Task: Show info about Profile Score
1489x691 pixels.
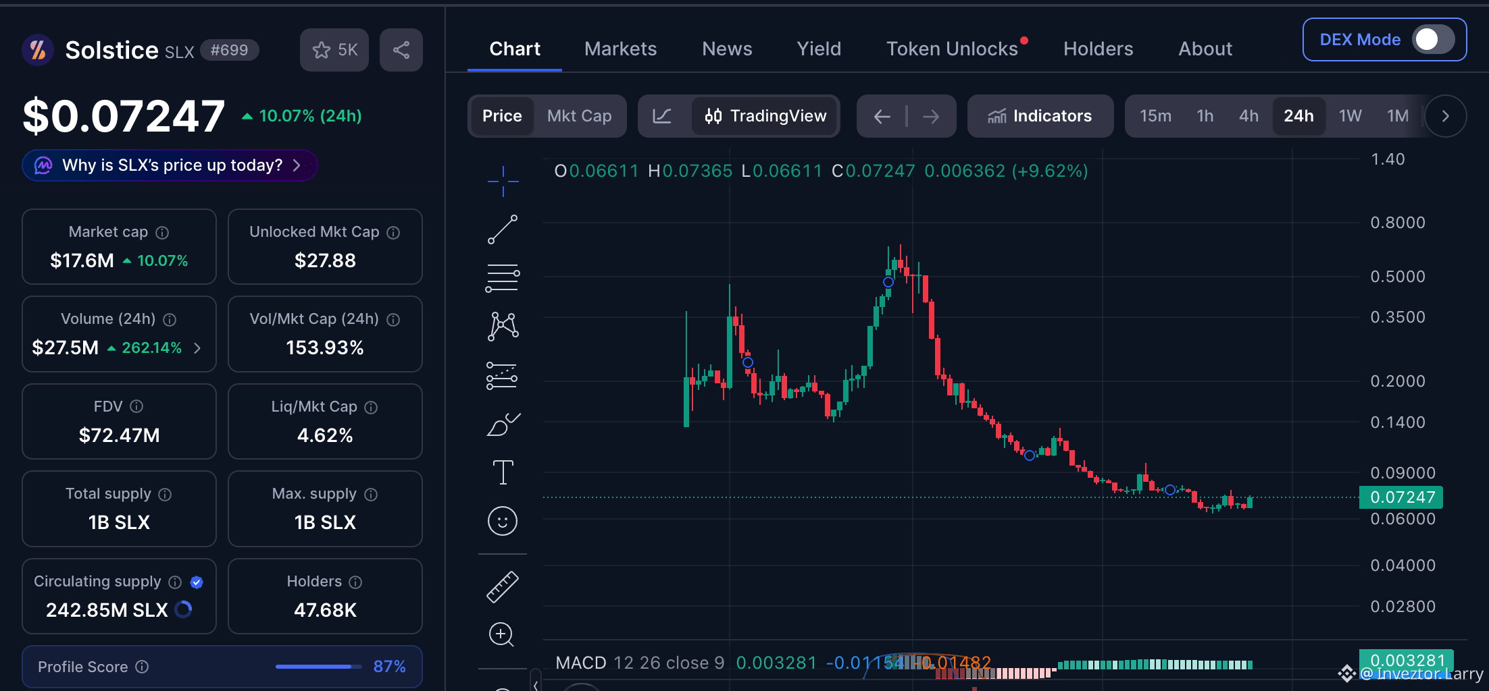Action: [142, 667]
